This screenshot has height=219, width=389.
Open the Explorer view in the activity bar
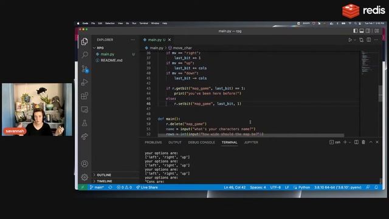tap(84, 41)
